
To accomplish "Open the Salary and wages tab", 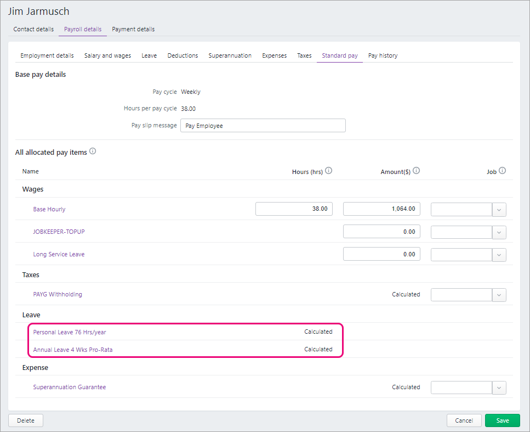I will pyautogui.click(x=107, y=55).
